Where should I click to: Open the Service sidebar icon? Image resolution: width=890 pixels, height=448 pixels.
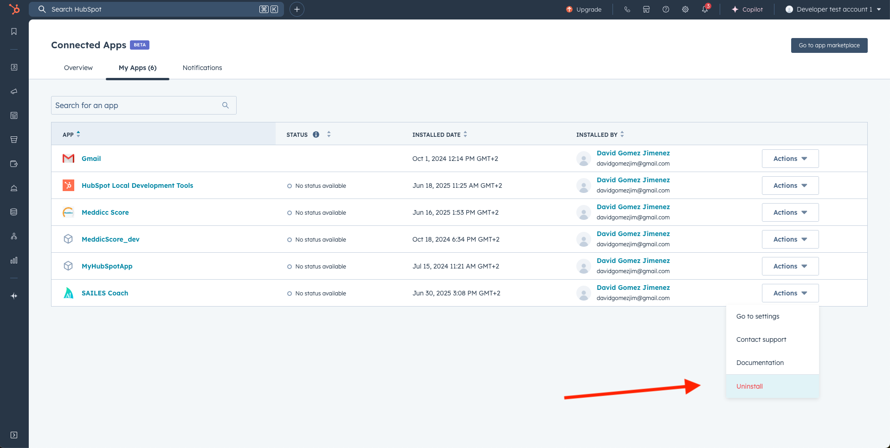(x=14, y=188)
